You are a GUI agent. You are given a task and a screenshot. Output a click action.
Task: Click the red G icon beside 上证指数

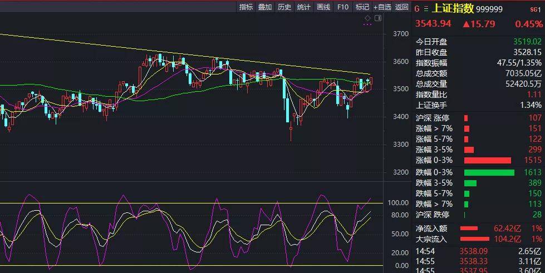point(418,8)
